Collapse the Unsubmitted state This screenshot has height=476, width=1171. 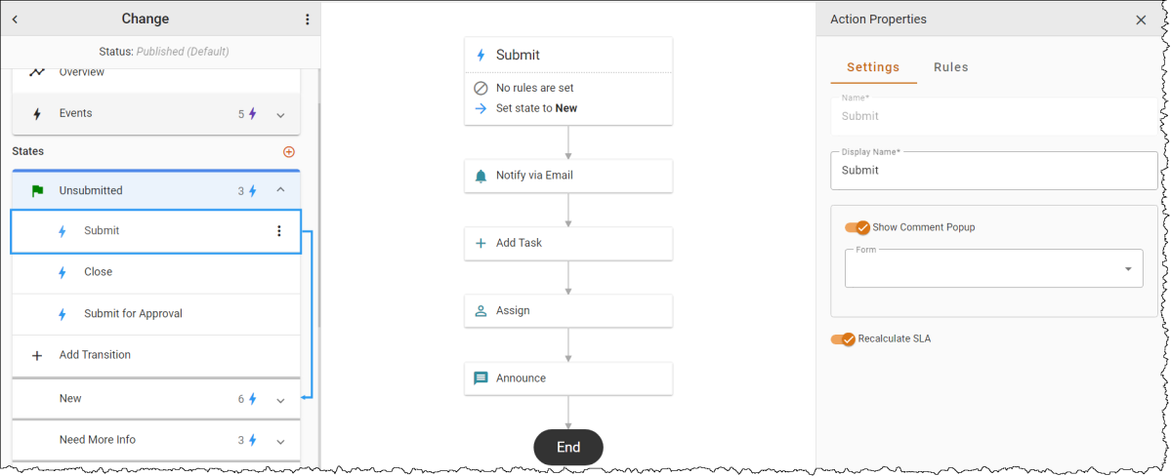click(281, 190)
